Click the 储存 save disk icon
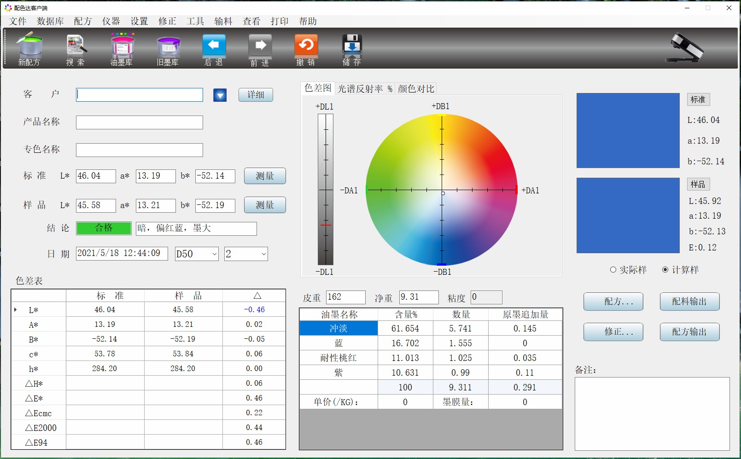Viewport: 741px width, 459px height. pyautogui.click(x=352, y=46)
